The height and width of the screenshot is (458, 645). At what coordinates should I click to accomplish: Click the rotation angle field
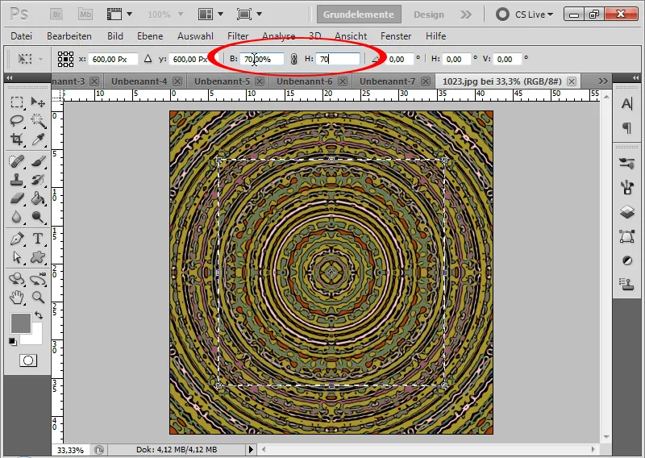(399, 59)
